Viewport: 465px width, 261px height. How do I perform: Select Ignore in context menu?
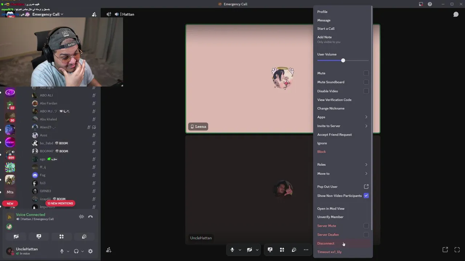coord(343,143)
